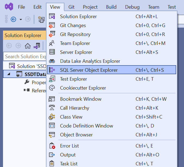Click the Visual Studio logo icon
The width and height of the screenshot is (184, 167).
click(x=9, y=7)
